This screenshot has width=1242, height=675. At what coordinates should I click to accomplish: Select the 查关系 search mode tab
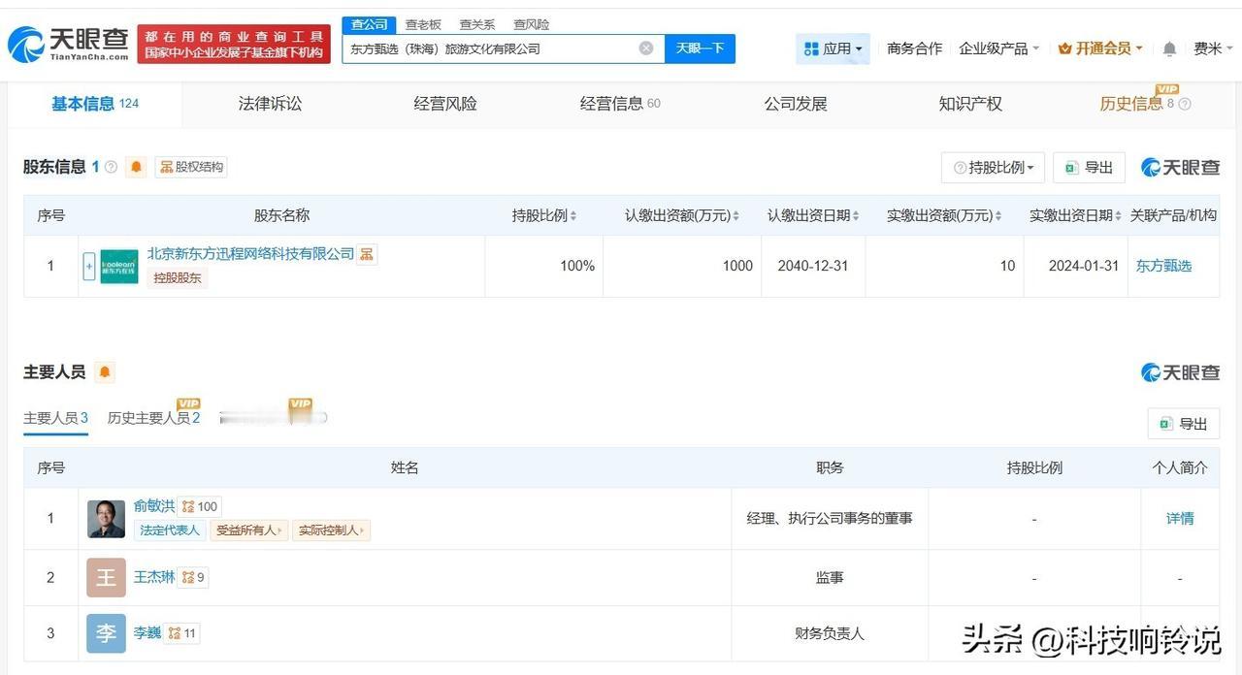click(x=477, y=24)
